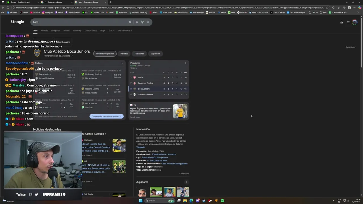Expand the Más search filter dropdown
Image resolution: width=363 pixels, height=204 pixels.
click(111, 31)
